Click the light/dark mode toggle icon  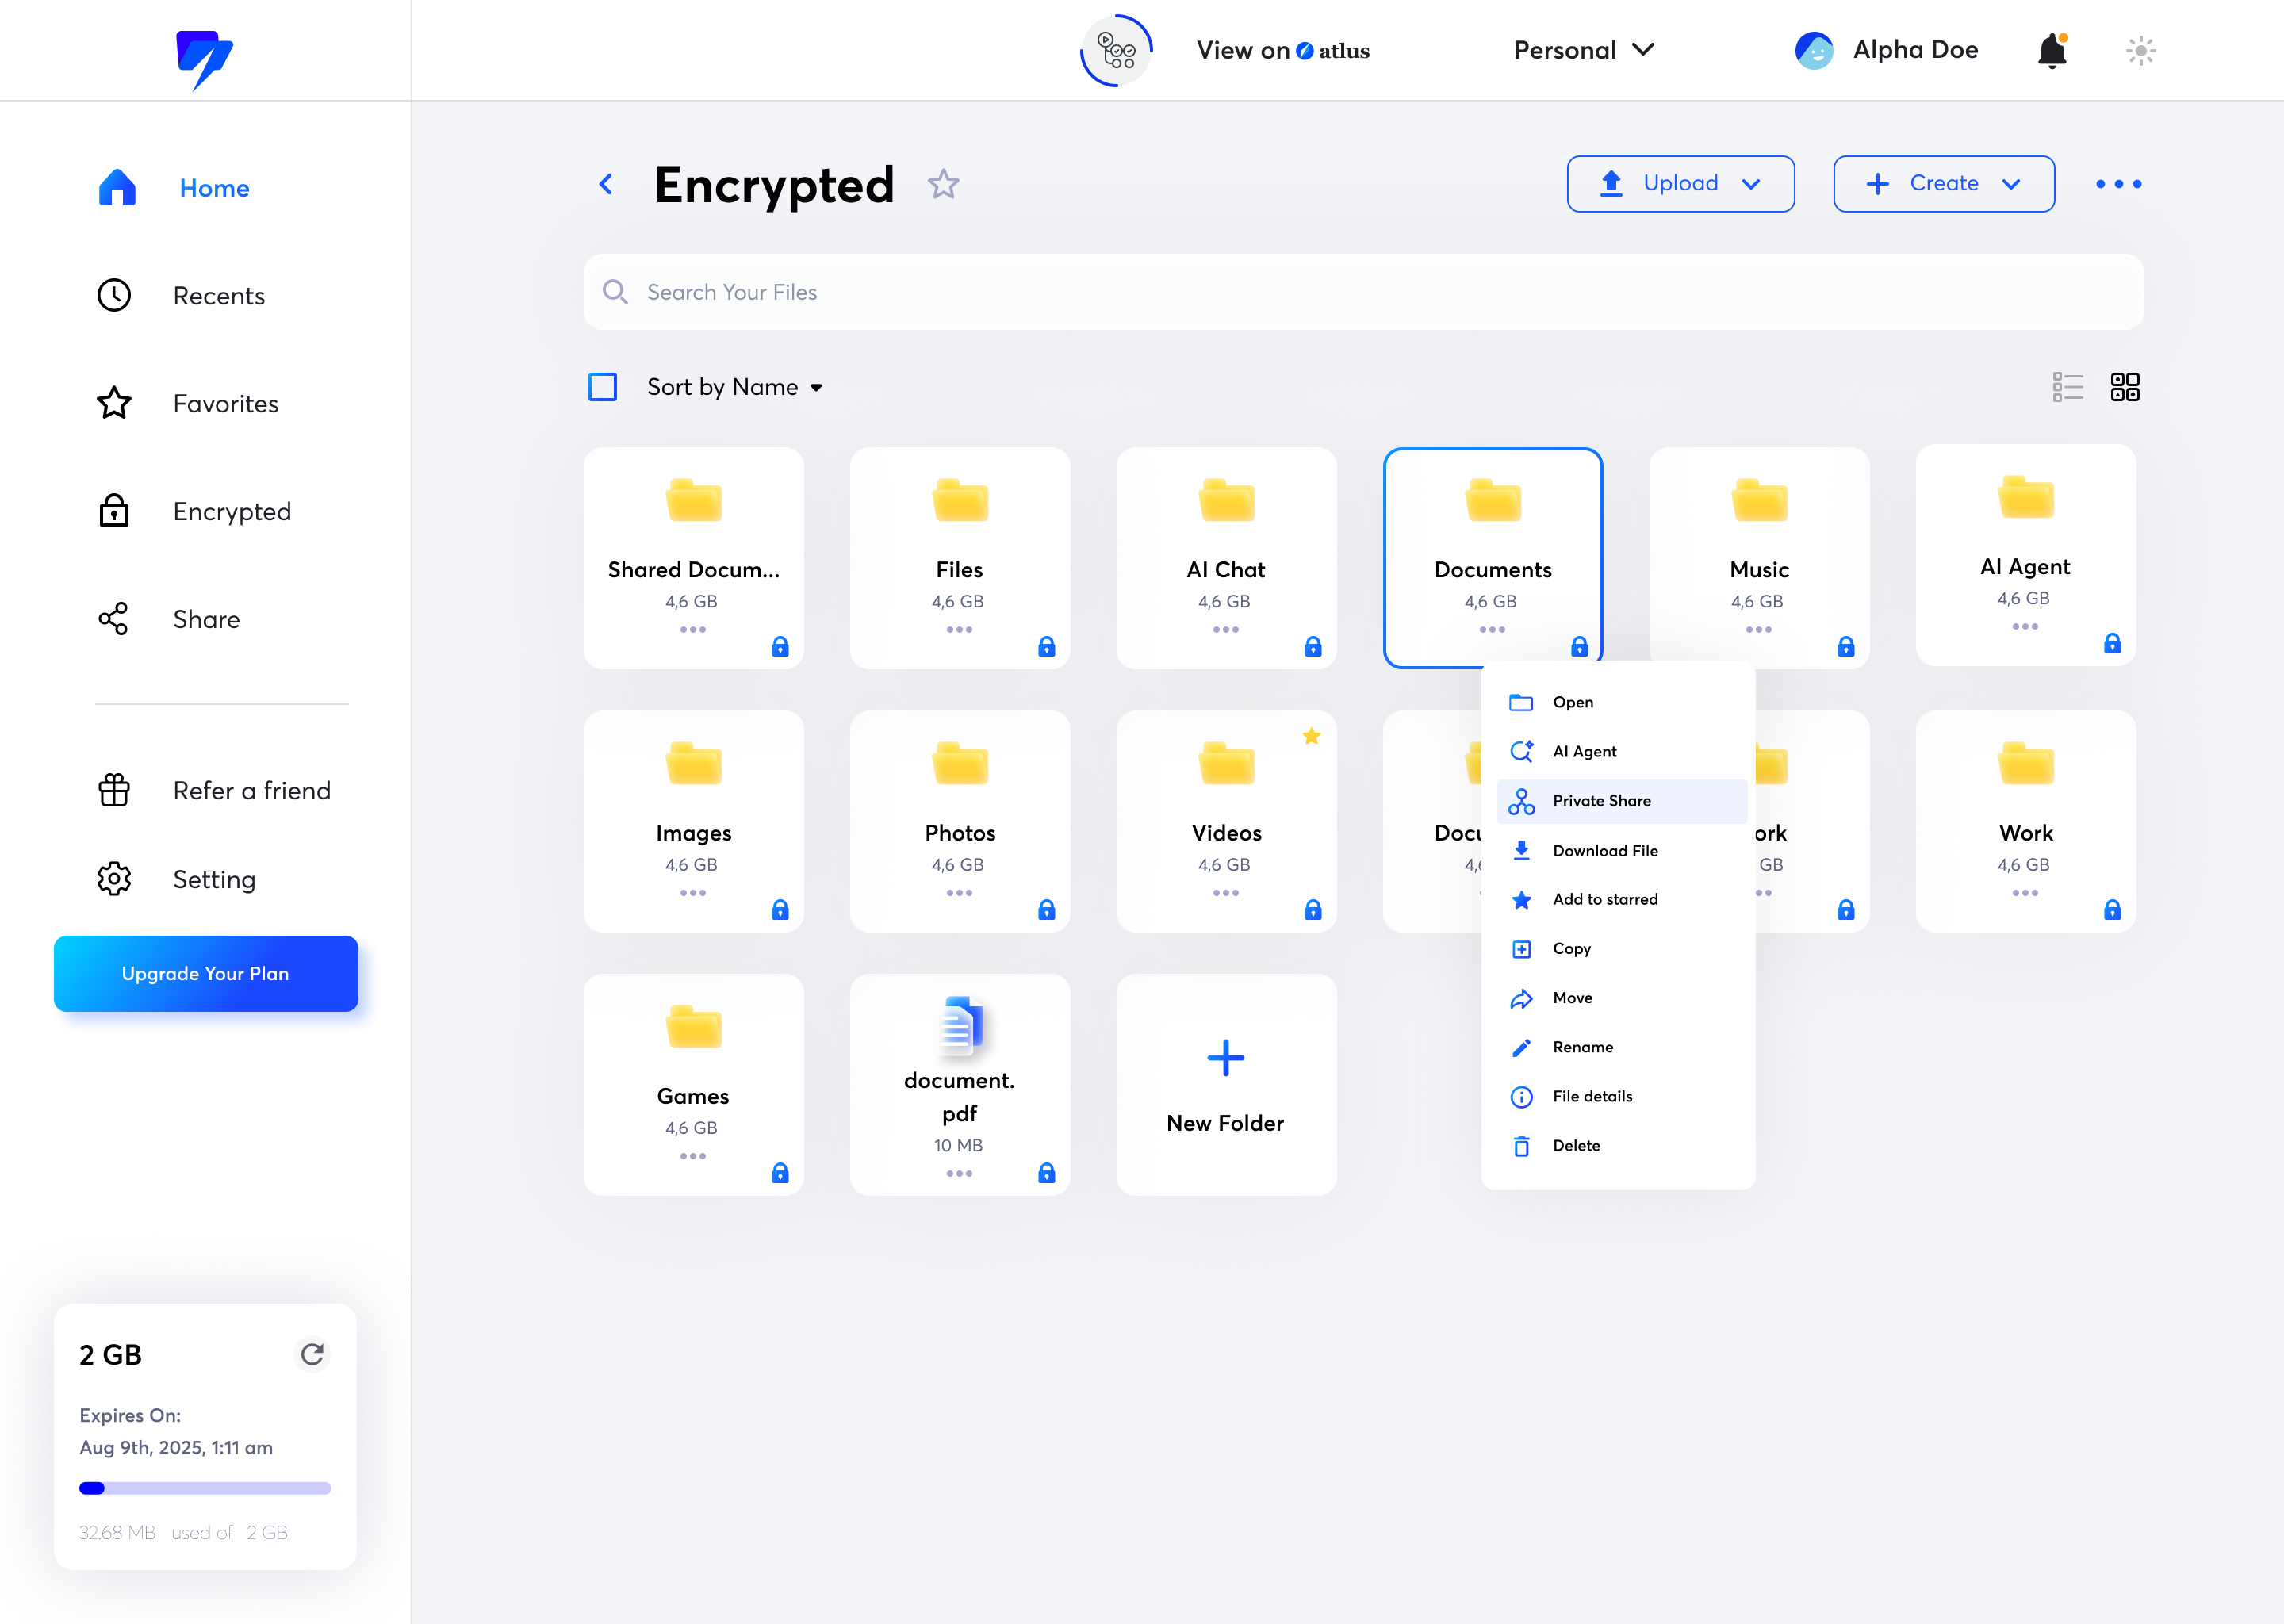tap(2142, 49)
